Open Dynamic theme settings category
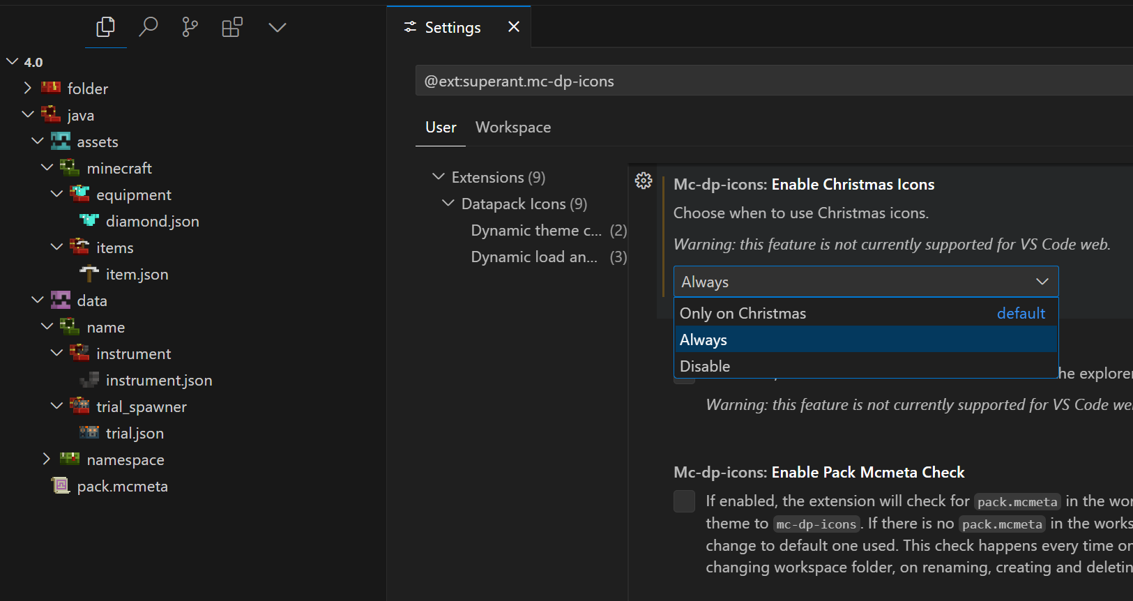1133x601 pixels. [x=535, y=231]
